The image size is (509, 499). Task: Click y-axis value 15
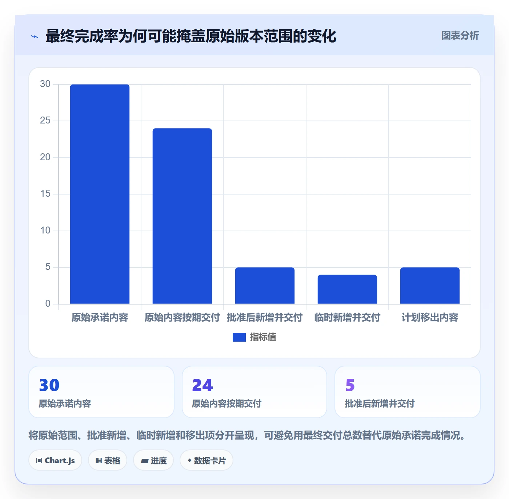pos(45,194)
